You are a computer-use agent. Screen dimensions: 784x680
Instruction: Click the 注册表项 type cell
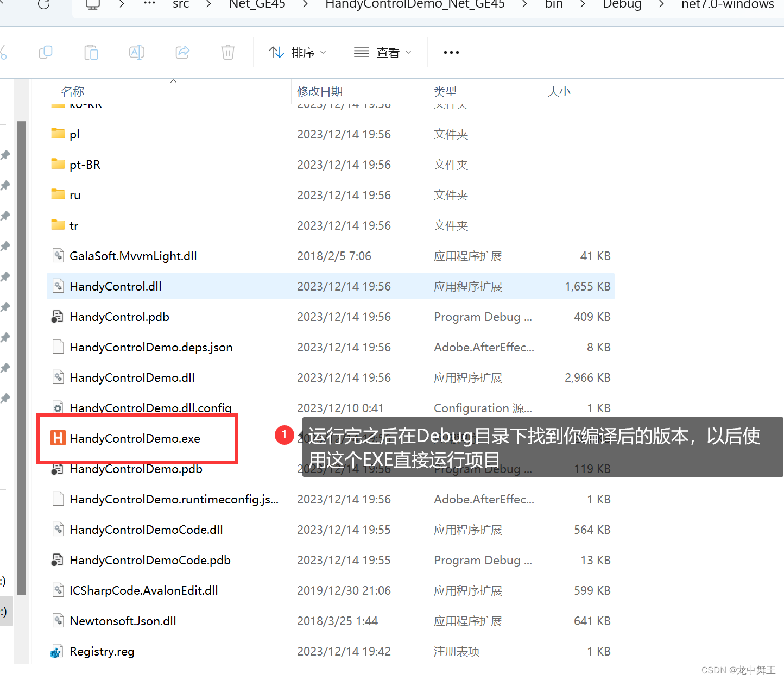coord(457,651)
